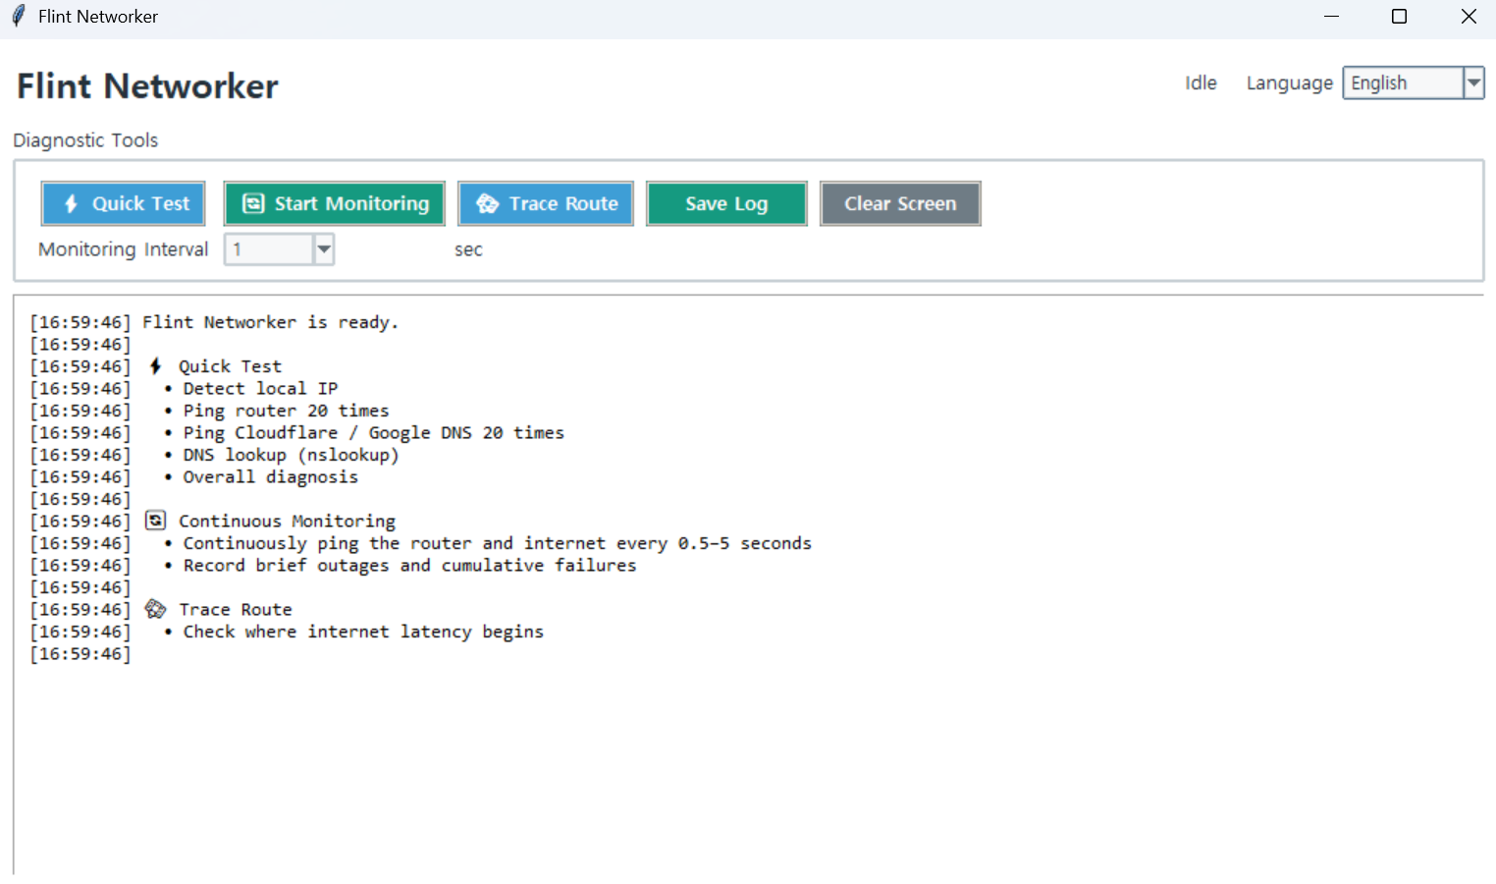The image size is (1496, 884).
Task: Maximize the Flint Networker window
Action: [x=1400, y=17]
